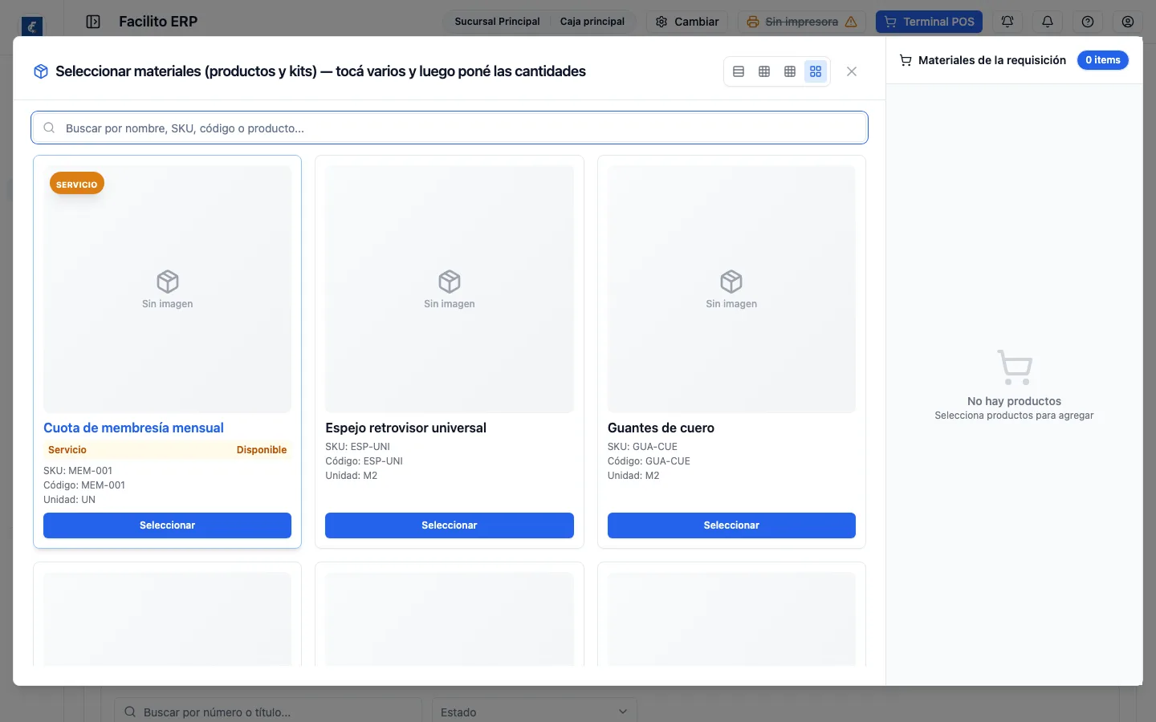Search materials by name, SKU or code
Screen dimensions: 1156x722
click(x=450, y=128)
